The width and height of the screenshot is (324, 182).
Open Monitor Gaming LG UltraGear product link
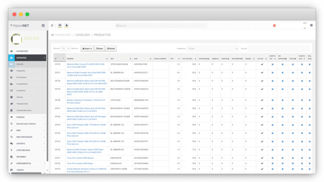[x=86, y=101]
